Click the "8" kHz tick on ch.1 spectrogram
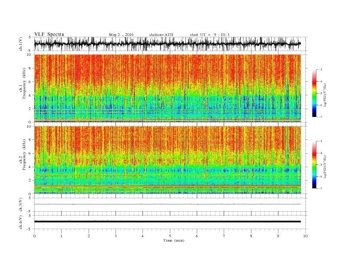344x265 pixels. [30, 68]
